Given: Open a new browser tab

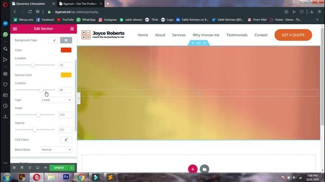Looking at the screenshot, I should point(108,4).
